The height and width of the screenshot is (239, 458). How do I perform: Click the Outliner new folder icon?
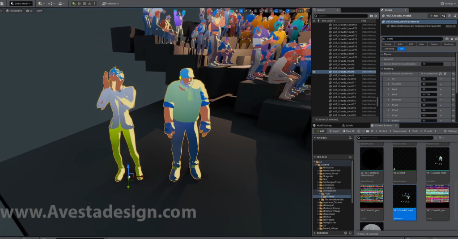pyautogui.click(x=371, y=16)
